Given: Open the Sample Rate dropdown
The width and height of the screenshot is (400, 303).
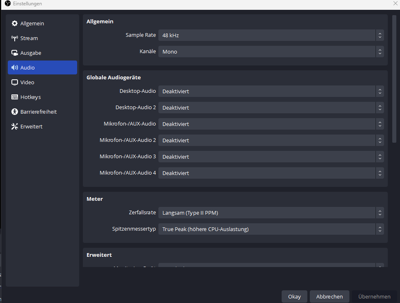Looking at the screenshot, I should coord(271,35).
